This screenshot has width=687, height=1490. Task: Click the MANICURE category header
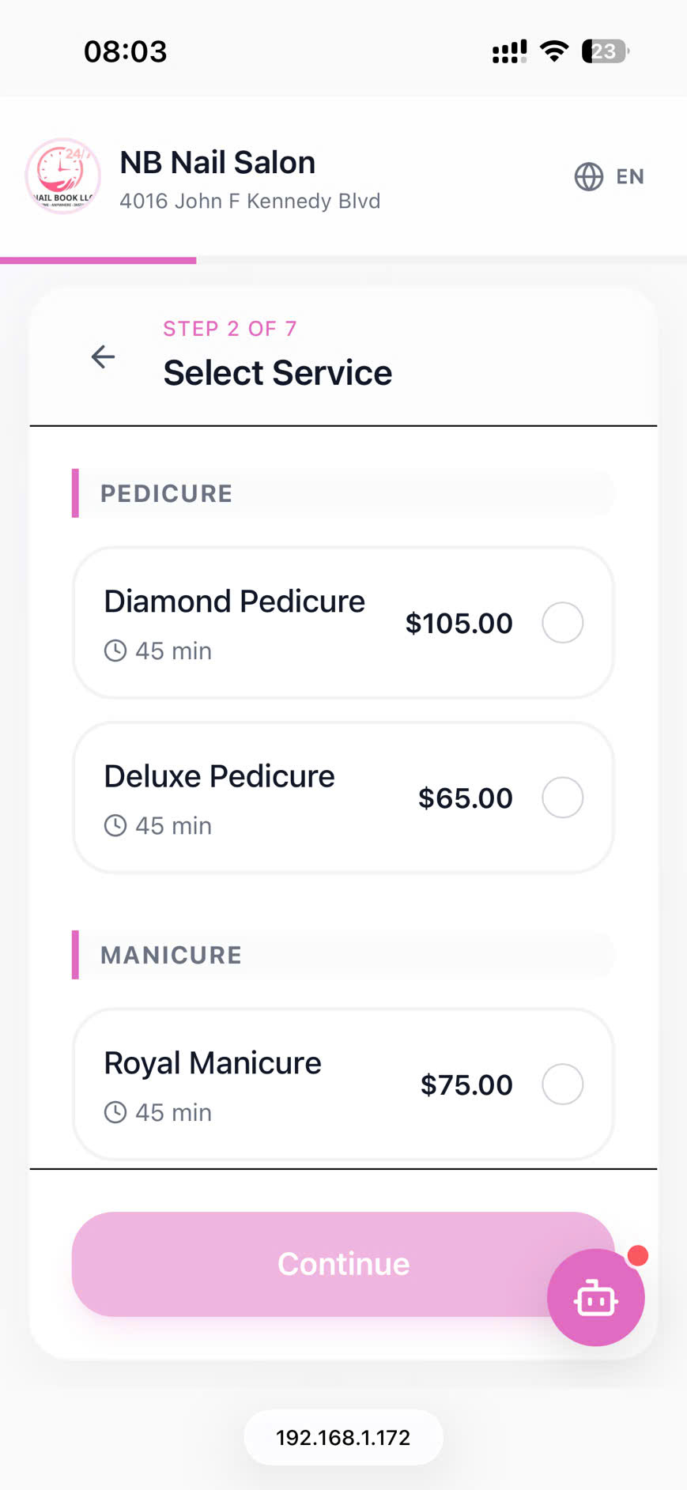click(343, 955)
